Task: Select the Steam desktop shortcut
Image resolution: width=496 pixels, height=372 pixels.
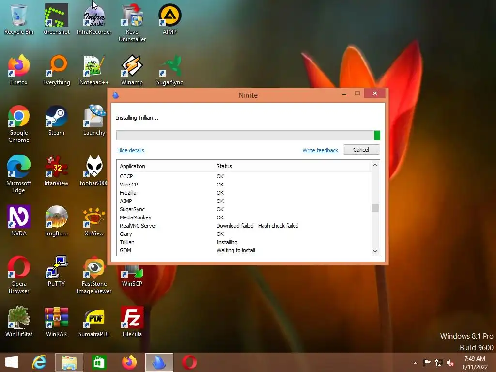Action: point(56,120)
